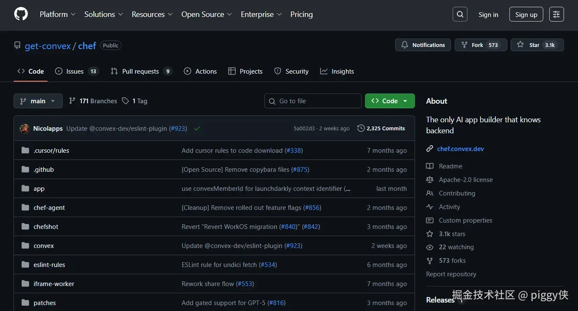Click the star icon in Star button

tap(520, 45)
